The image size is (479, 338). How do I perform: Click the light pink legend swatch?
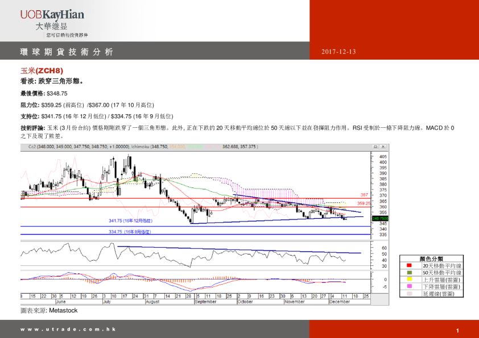408,294
